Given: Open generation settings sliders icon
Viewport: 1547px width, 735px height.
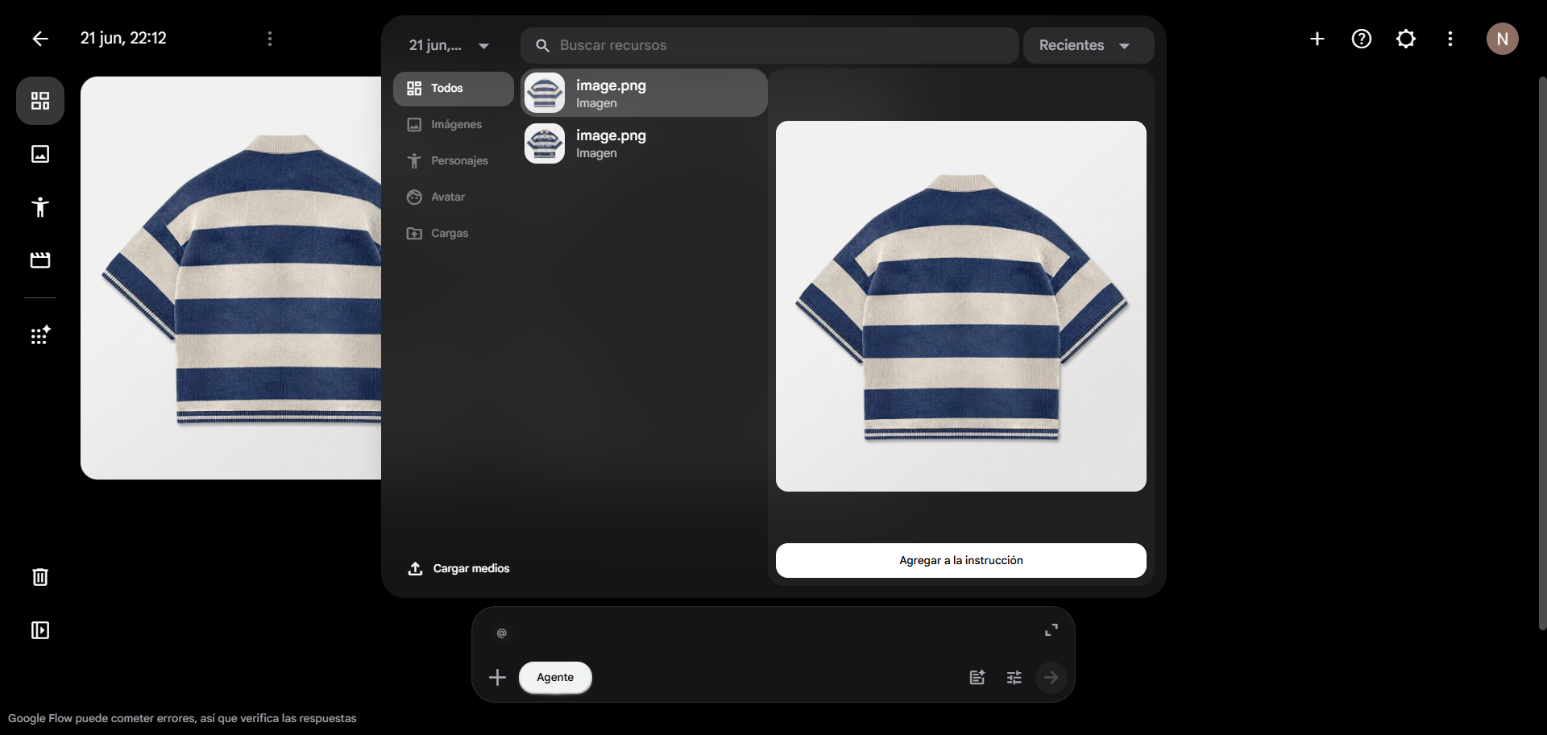Looking at the screenshot, I should click(1014, 678).
